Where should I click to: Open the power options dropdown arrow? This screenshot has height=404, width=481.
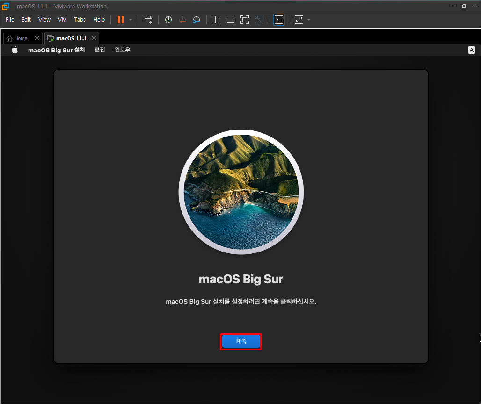pos(131,20)
